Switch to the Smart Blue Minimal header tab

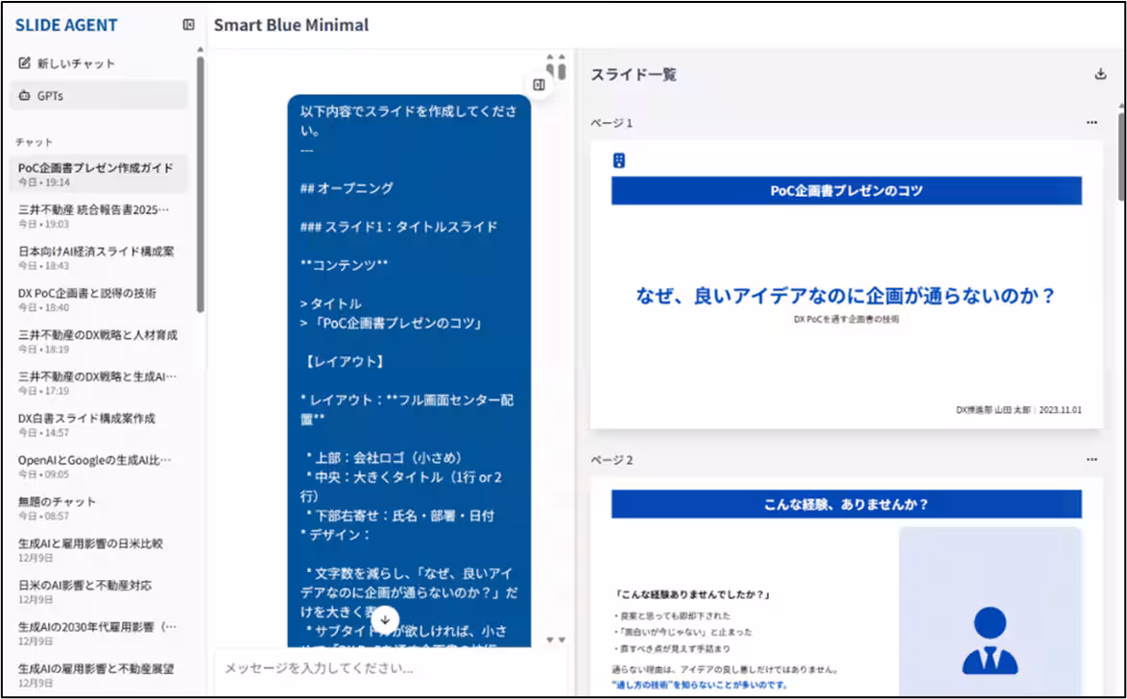click(x=291, y=25)
